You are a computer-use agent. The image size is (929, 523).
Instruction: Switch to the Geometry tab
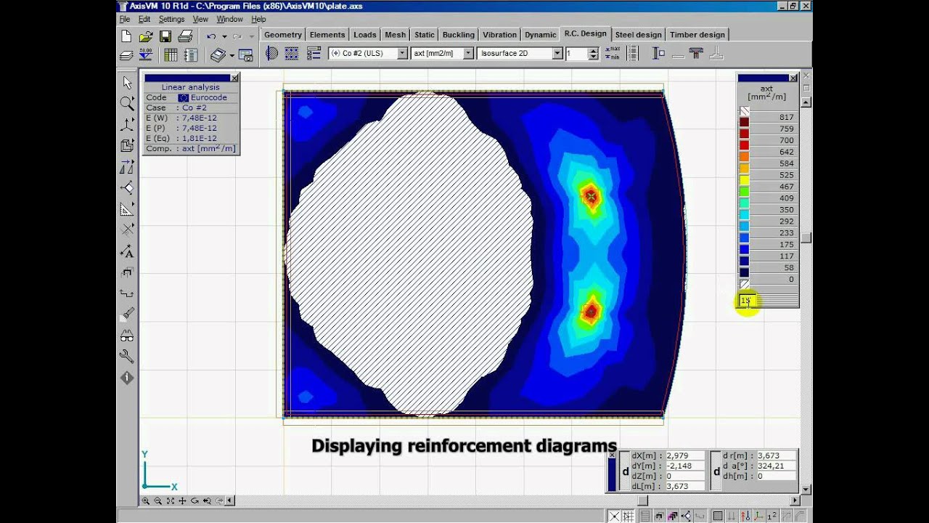point(283,34)
